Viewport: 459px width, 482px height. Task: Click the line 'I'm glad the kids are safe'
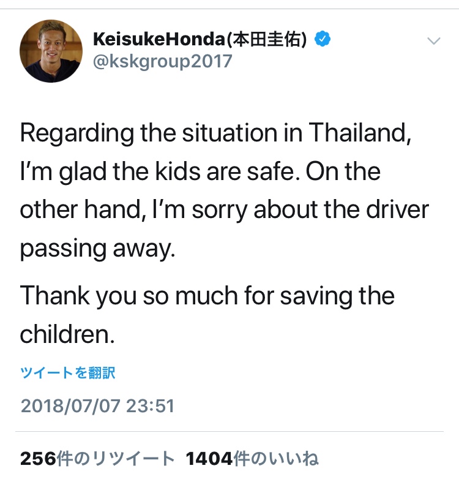pyautogui.click(x=160, y=172)
